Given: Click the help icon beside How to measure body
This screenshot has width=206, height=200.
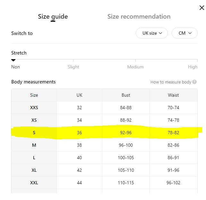Looking at the screenshot, I should pos(194,82).
